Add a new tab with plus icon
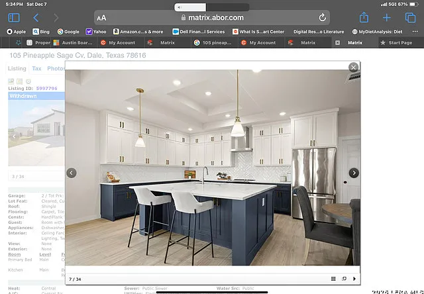This screenshot has height=294, width=424. tap(387, 18)
